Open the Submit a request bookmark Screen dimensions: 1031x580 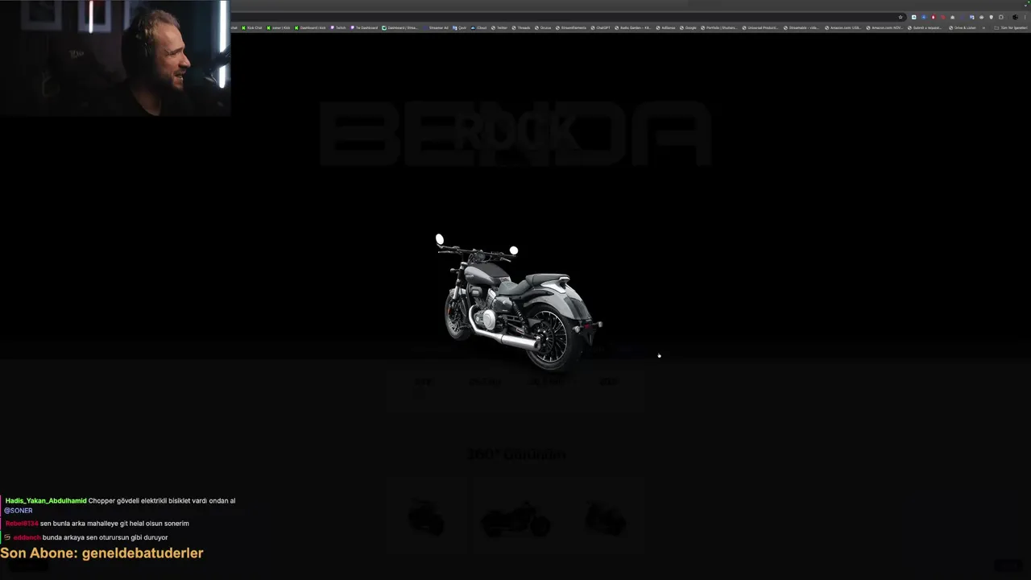(925, 27)
